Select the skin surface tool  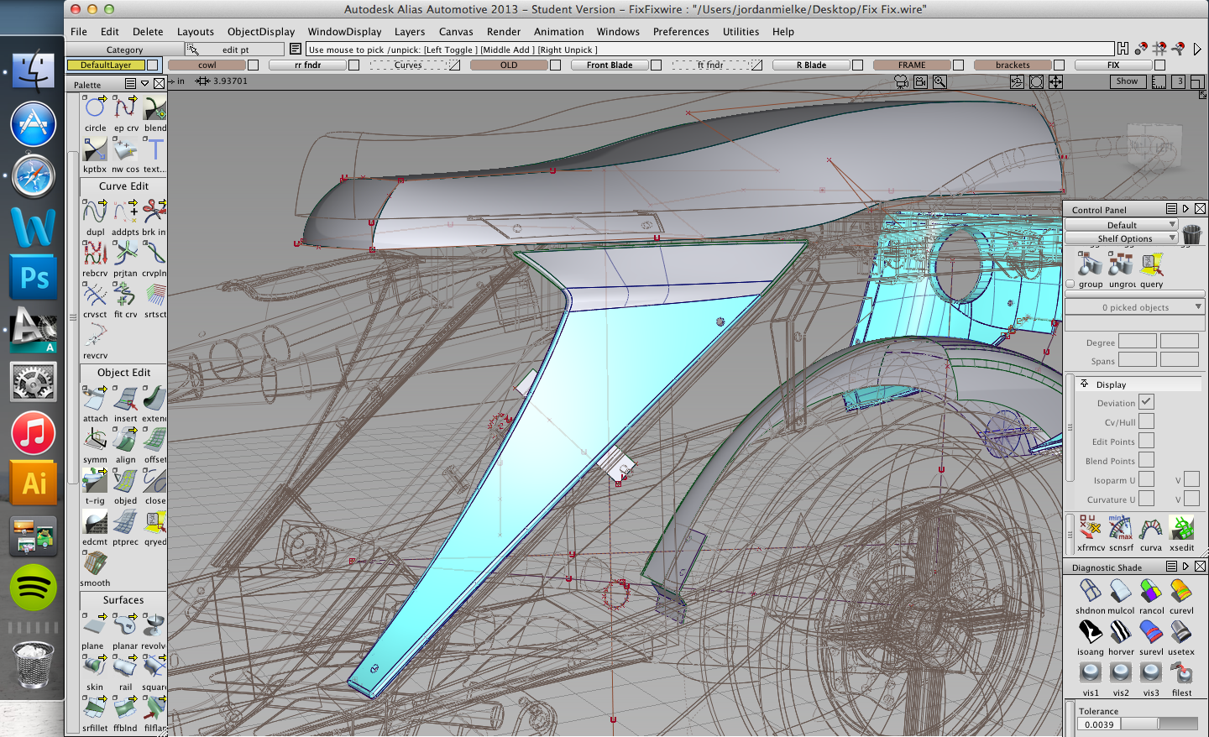click(x=95, y=667)
